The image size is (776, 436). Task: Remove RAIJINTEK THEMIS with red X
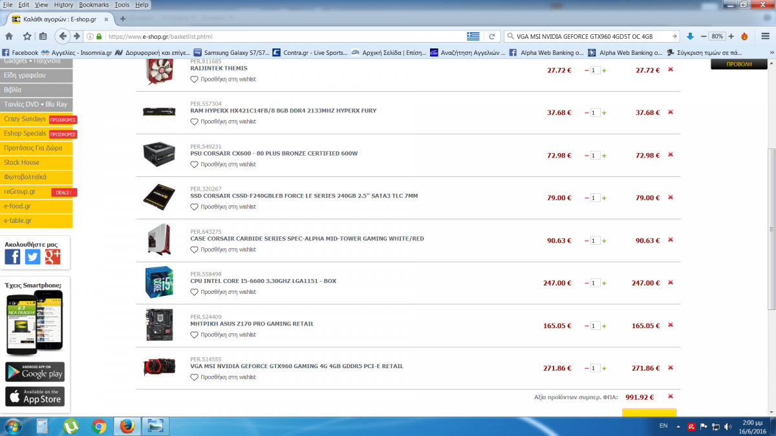(671, 69)
